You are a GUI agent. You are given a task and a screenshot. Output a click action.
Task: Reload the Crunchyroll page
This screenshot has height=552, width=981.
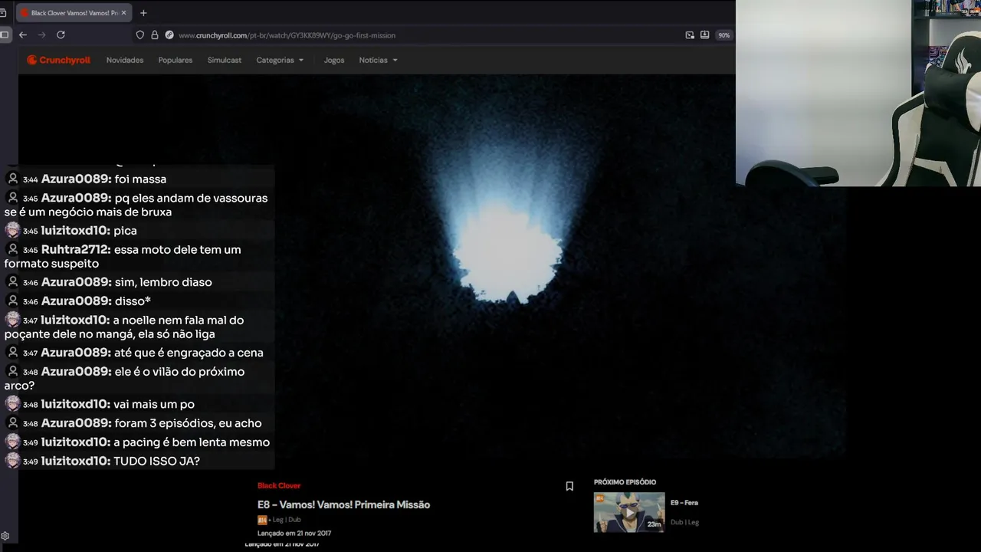tap(61, 34)
